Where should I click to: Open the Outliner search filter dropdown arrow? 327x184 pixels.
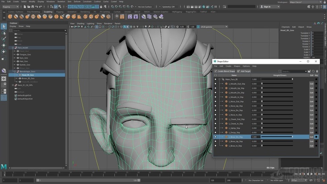pos(65,30)
